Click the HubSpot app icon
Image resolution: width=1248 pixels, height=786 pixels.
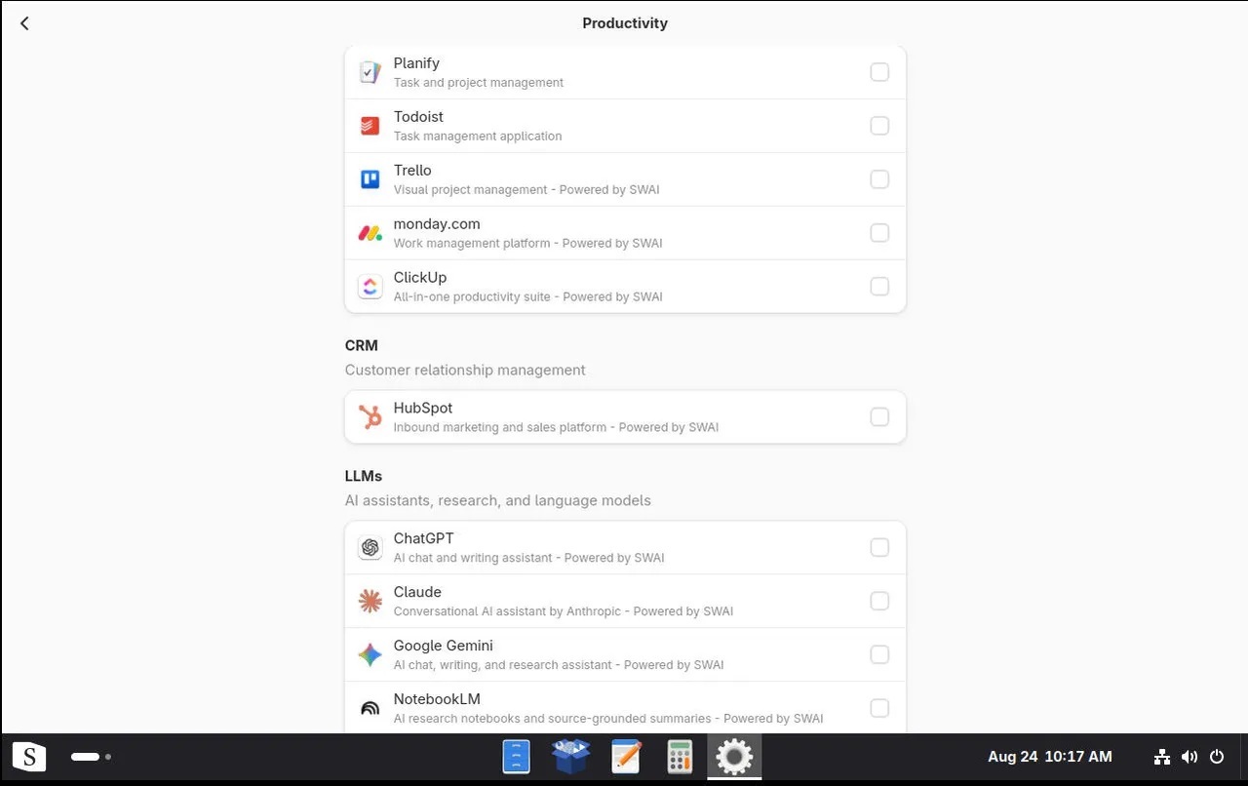[370, 417]
